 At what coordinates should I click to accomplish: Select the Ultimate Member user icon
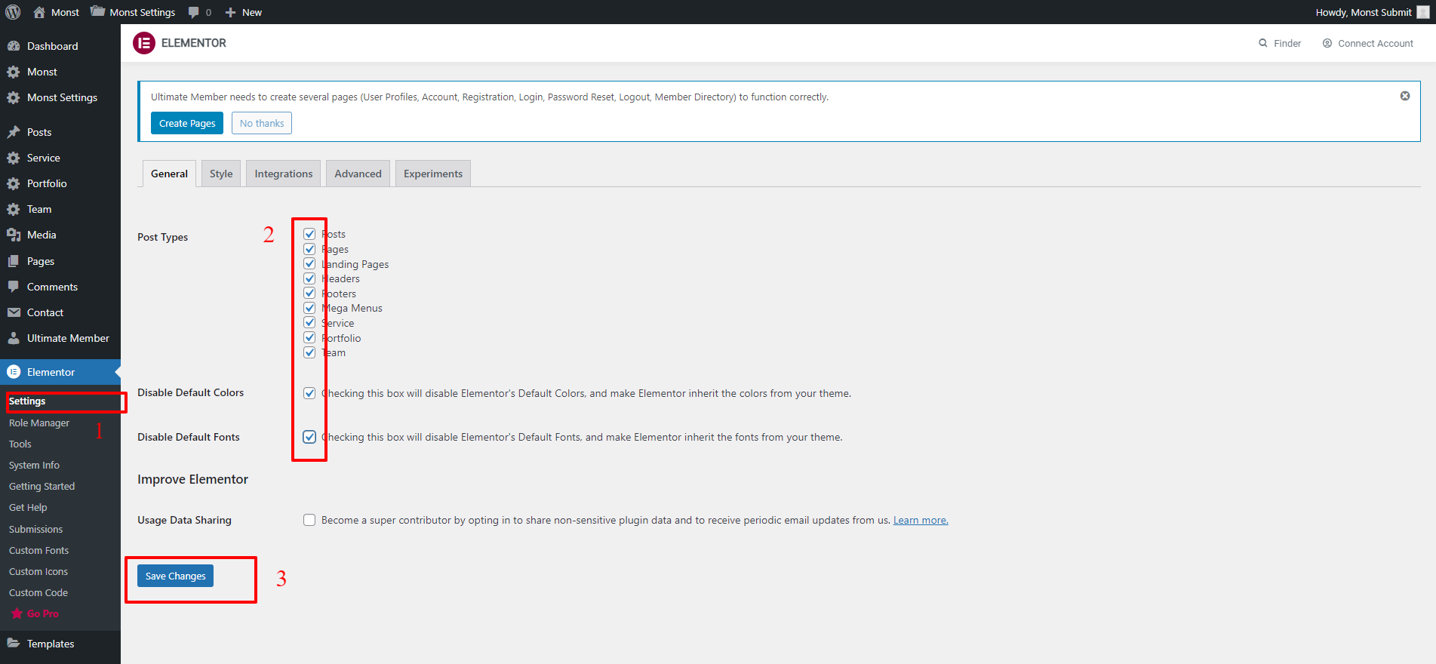[x=14, y=338]
